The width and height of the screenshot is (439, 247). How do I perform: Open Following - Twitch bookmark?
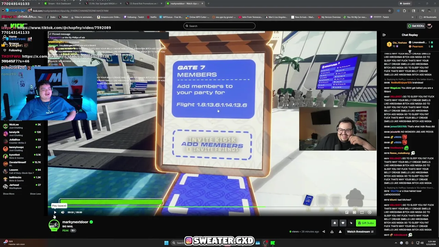pos(134,17)
